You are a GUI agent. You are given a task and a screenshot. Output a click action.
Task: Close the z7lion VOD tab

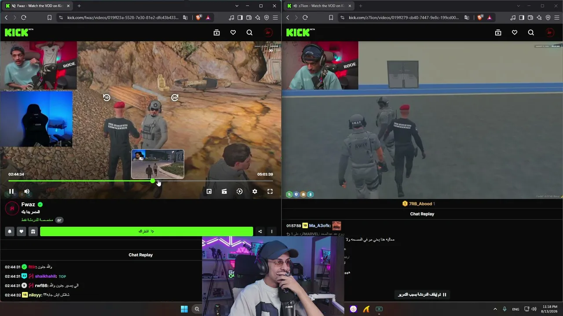pos(349,6)
